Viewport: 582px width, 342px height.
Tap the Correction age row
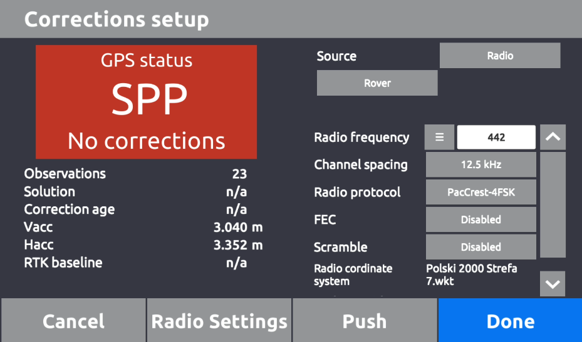click(135, 209)
